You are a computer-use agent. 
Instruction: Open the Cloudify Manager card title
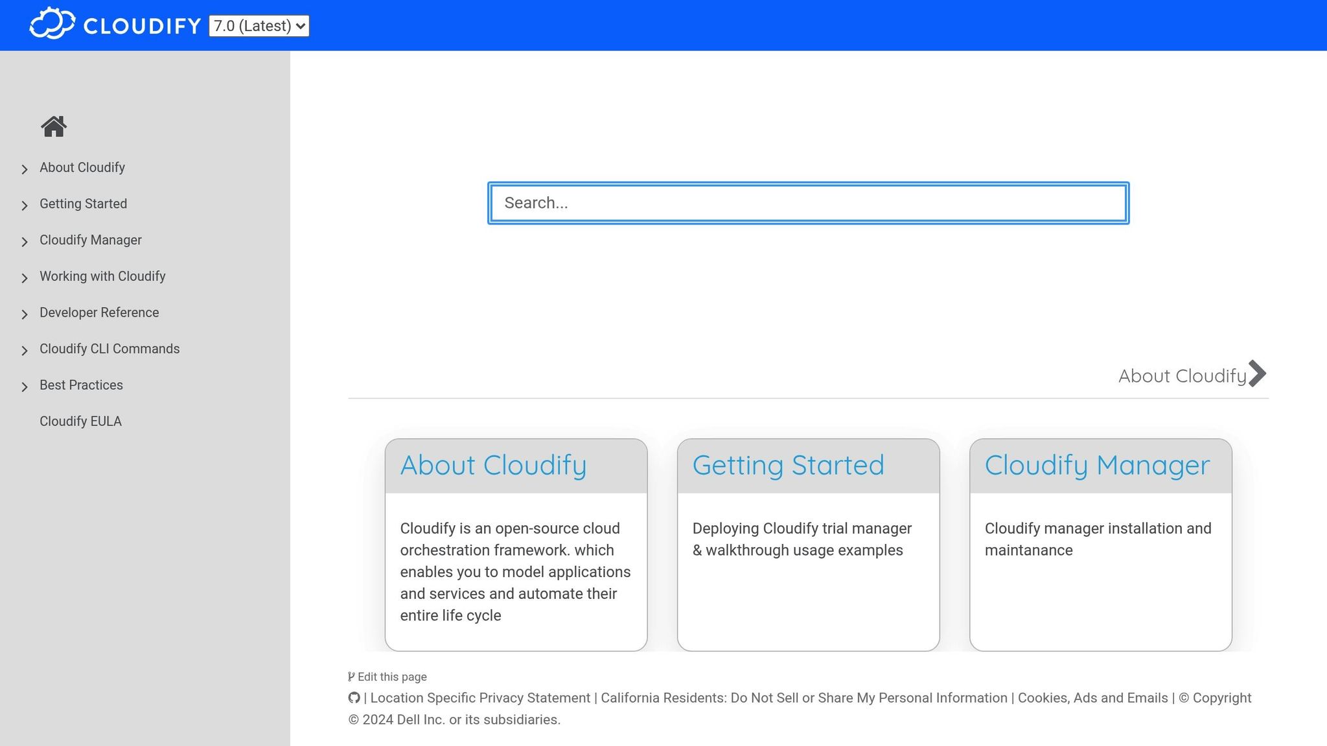(x=1097, y=466)
